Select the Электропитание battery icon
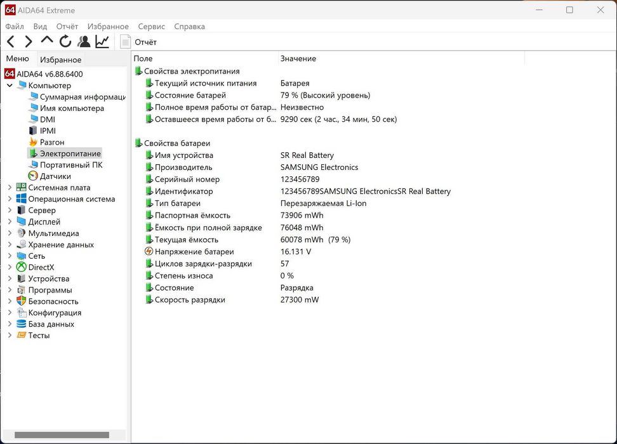This screenshot has width=617, height=444. [x=34, y=153]
